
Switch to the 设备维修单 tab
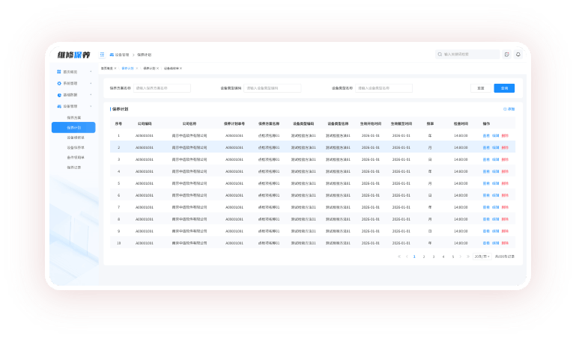(x=172, y=68)
